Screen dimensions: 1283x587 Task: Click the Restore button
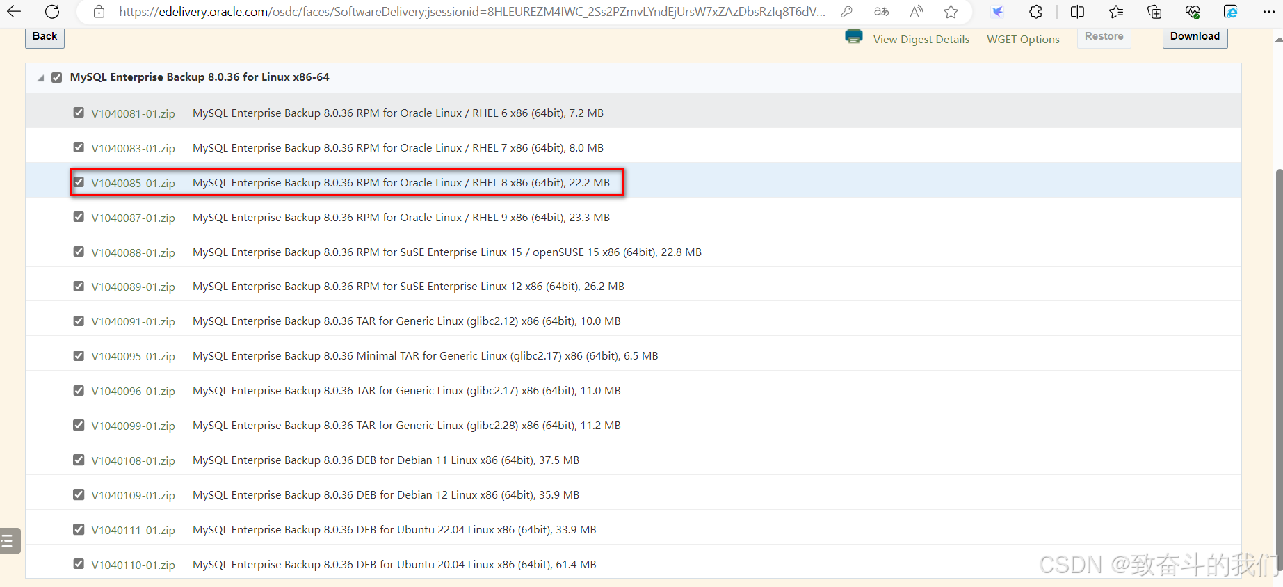pos(1104,37)
